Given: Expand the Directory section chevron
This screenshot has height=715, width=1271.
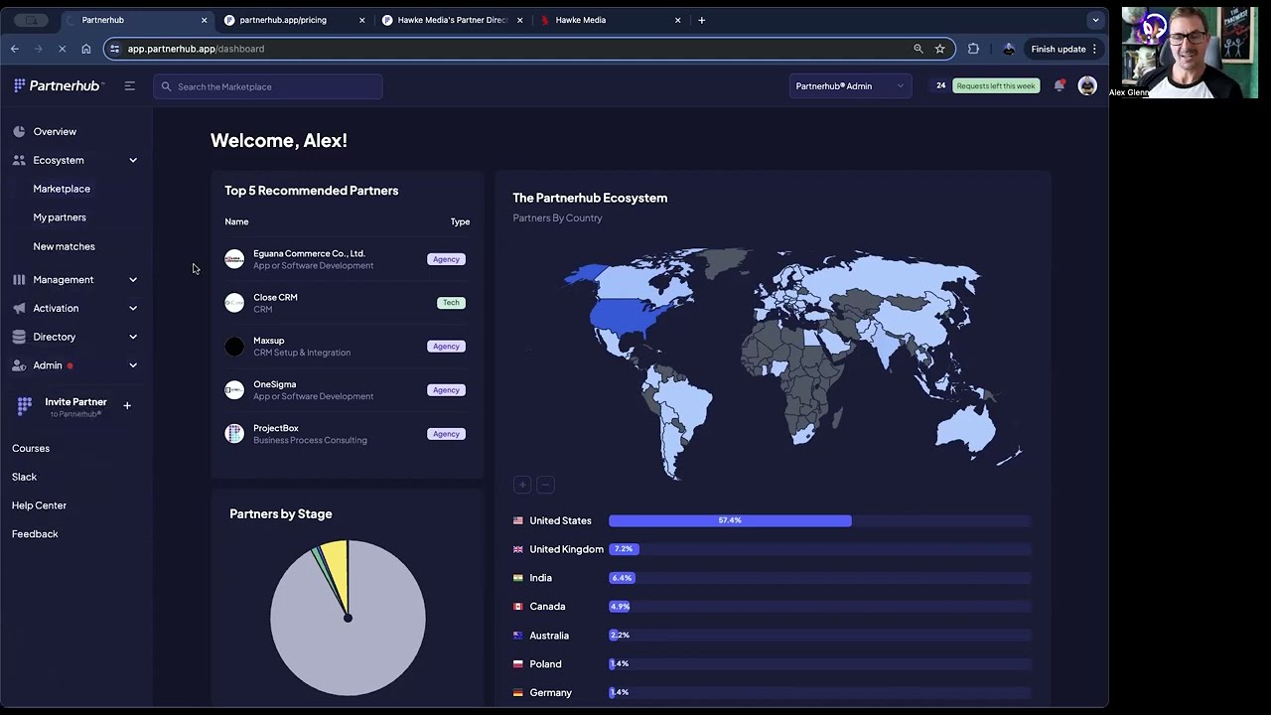Looking at the screenshot, I should click(133, 337).
